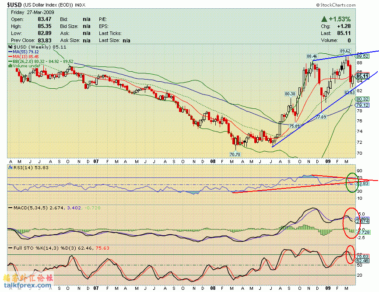Click the small volume bars icon before Volume undef

pos(10,66)
